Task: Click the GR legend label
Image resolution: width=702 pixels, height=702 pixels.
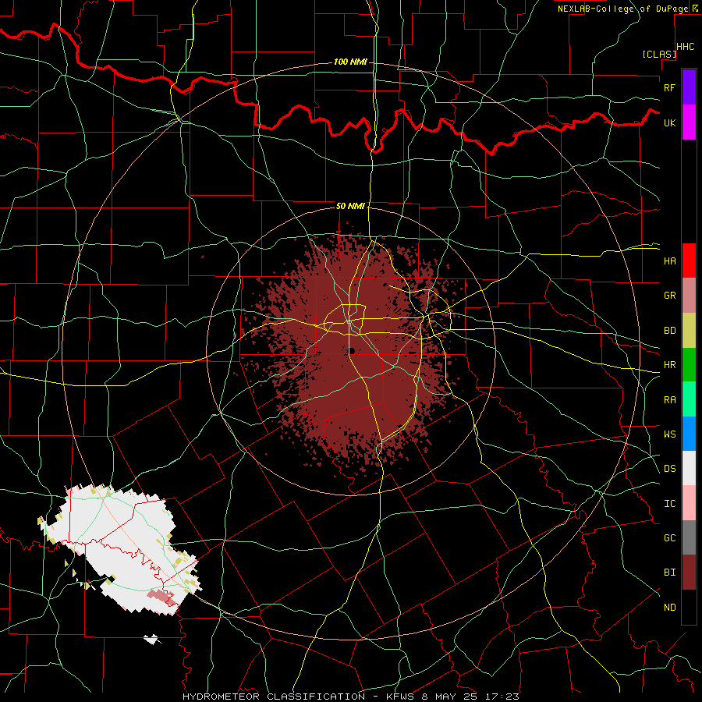Action: coord(670,296)
